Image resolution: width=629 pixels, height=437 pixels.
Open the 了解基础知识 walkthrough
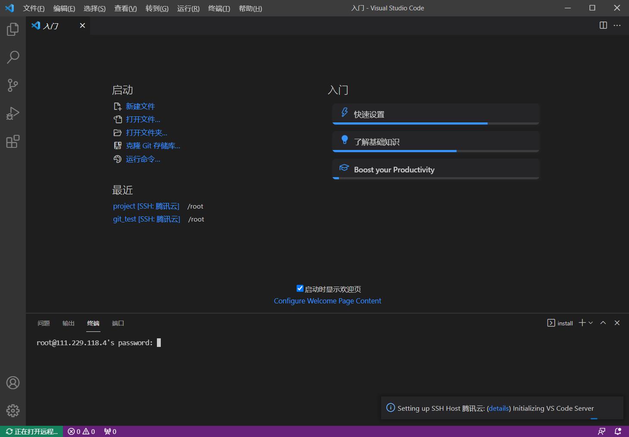click(436, 141)
